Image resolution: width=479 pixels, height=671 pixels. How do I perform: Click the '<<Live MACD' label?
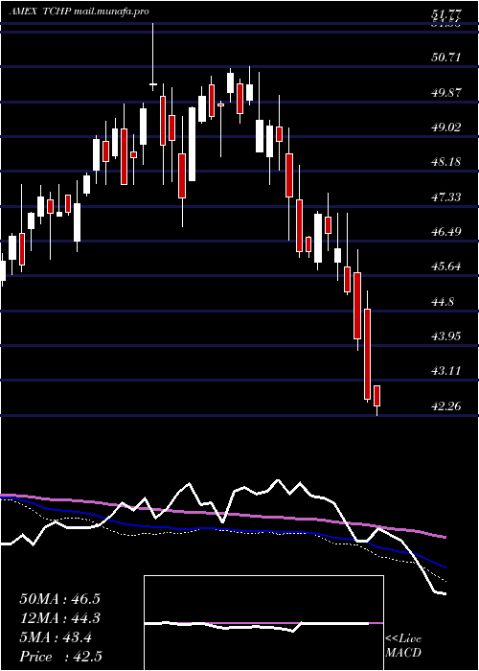click(403, 646)
